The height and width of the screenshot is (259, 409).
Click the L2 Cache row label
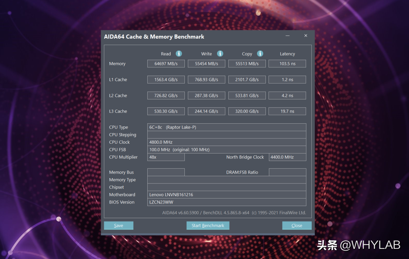118,96
